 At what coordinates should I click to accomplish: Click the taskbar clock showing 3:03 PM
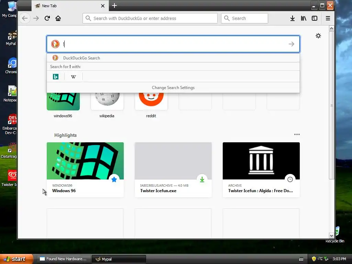coord(339,259)
